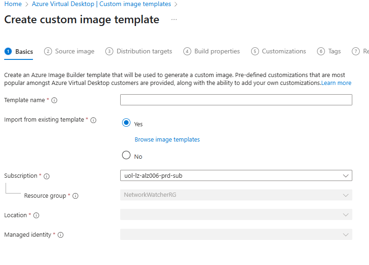Expand the Managed identity dropdown
Screen dimensions: 369x265
click(x=236, y=234)
